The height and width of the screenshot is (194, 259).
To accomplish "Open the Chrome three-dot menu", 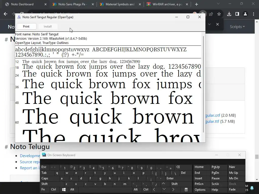I will 253,14.
